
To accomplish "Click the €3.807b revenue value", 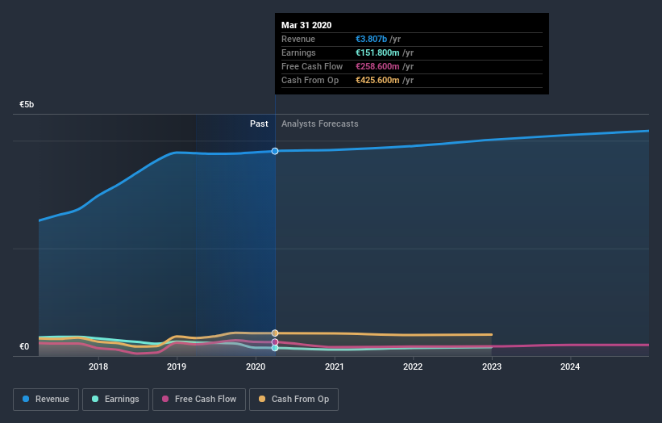I will [371, 39].
